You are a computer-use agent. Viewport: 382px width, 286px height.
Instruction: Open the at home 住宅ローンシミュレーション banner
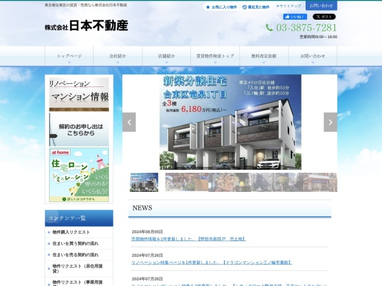coord(79,175)
